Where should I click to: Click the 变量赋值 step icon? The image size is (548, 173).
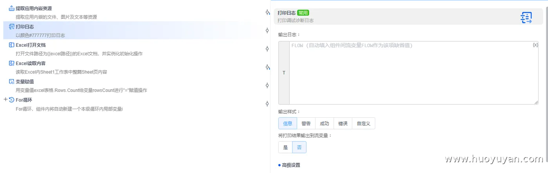[11, 81]
